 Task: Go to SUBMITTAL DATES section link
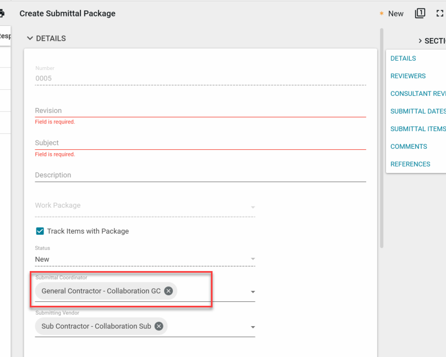coord(417,111)
